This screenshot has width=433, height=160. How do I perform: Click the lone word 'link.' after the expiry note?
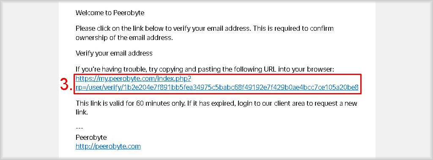click(x=82, y=112)
